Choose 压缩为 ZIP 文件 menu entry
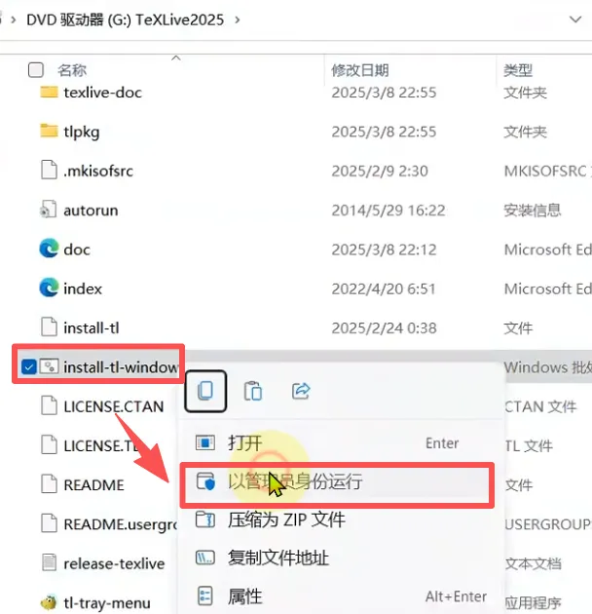Image resolution: width=592 pixels, height=614 pixels. (337, 520)
